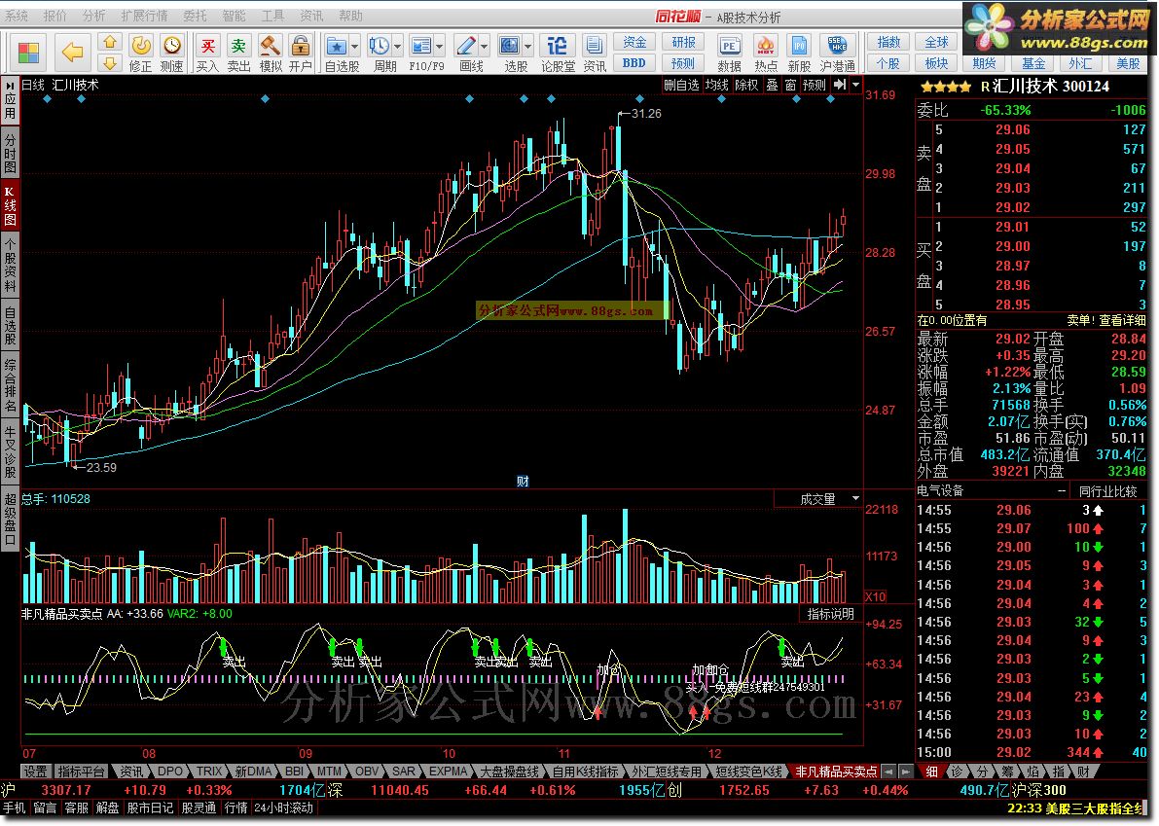
Task: Open the 选股 stock screener icon
Action: click(509, 47)
